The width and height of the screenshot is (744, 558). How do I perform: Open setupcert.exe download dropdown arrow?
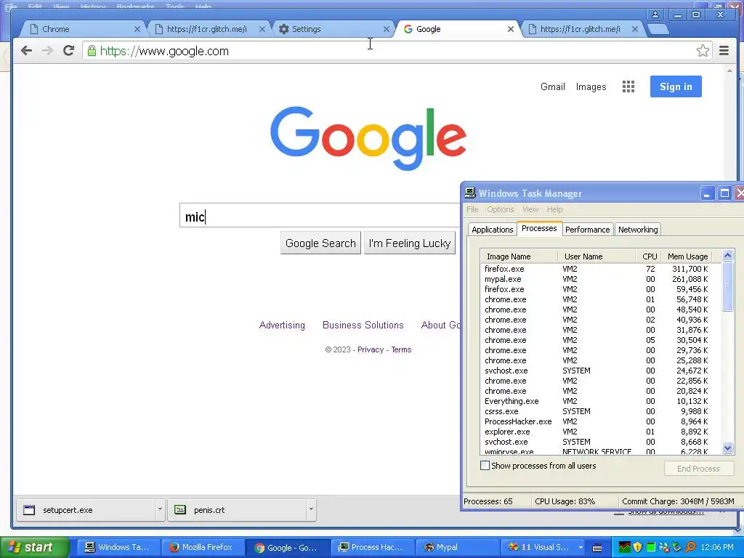coord(160,509)
